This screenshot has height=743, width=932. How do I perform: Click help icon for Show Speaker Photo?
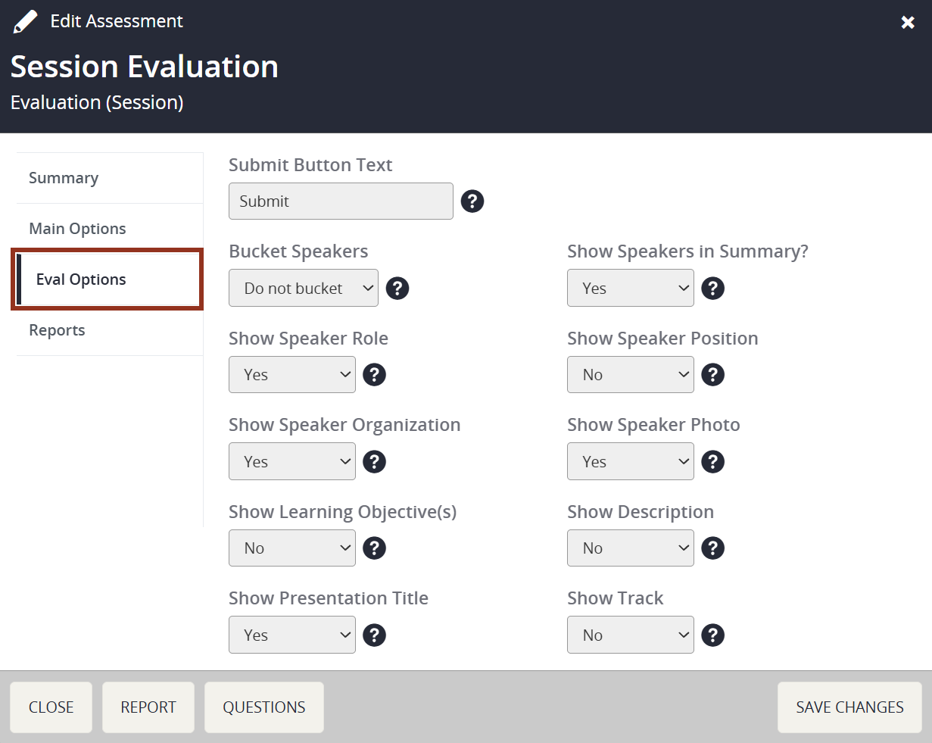point(713,462)
